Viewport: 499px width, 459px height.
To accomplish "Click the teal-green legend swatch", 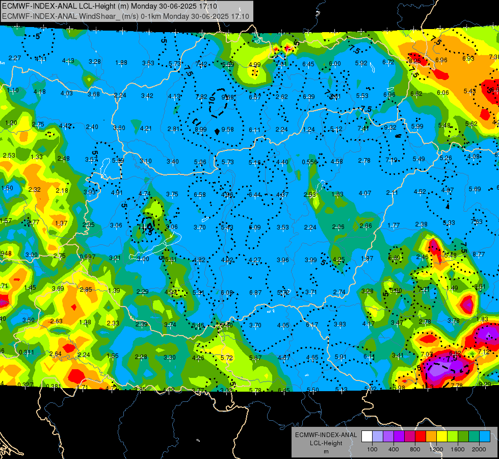I will [x=474, y=437].
